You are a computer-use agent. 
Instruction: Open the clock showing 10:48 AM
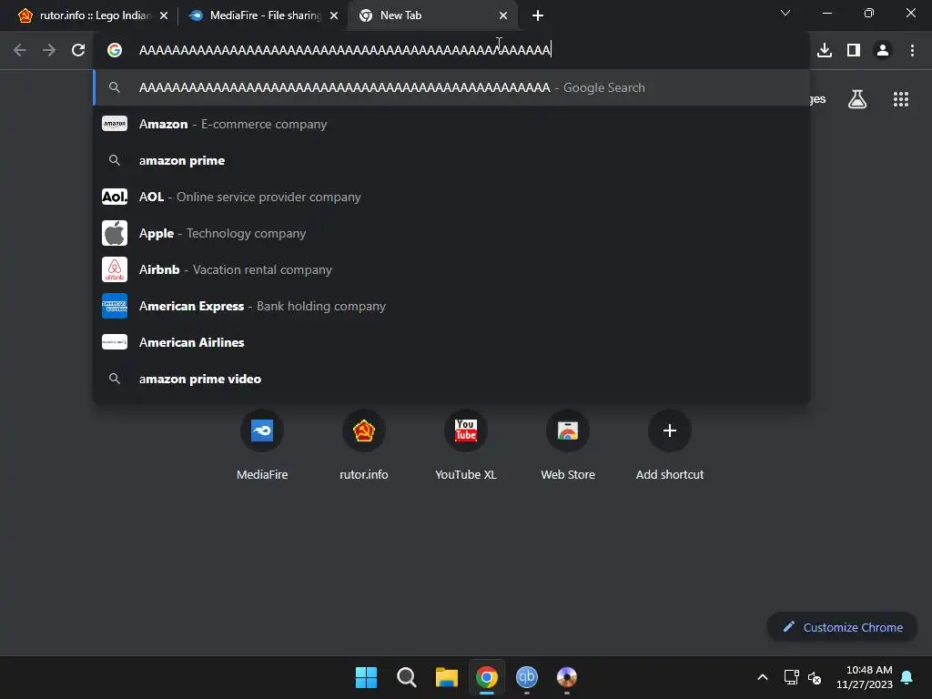(865, 677)
